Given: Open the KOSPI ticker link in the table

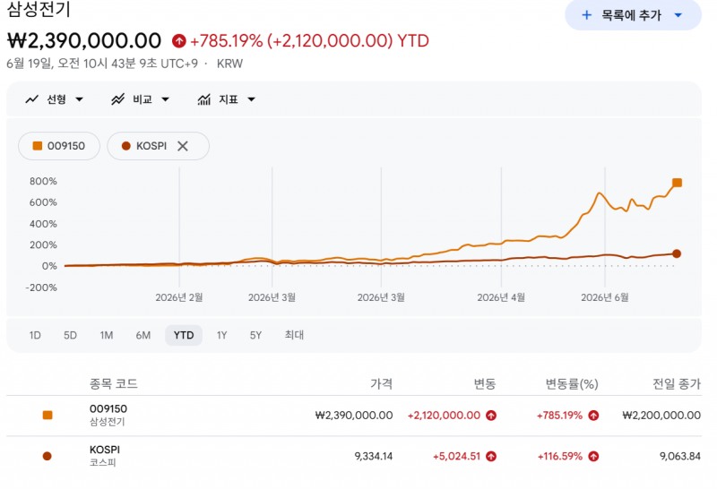Looking at the screenshot, I should (105, 450).
